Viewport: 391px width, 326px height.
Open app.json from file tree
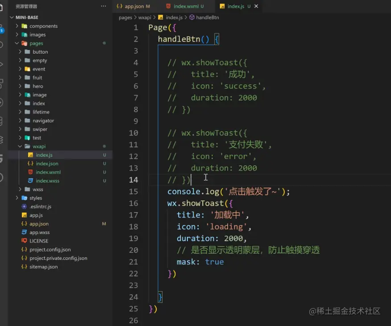pyautogui.click(x=39, y=224)
